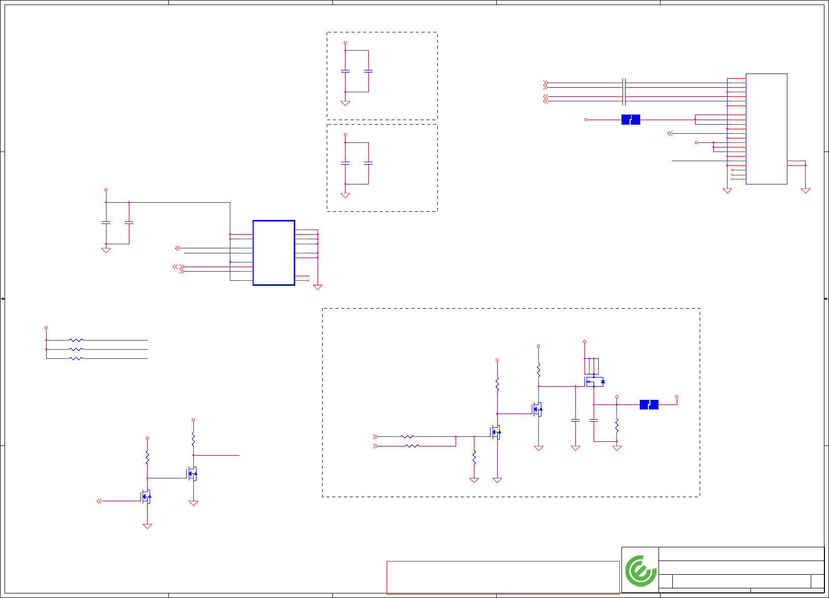Select the left capacitor in the large dashed box
Image resolution: width=829 pixels, height=598 pixels.
point(575,420)
